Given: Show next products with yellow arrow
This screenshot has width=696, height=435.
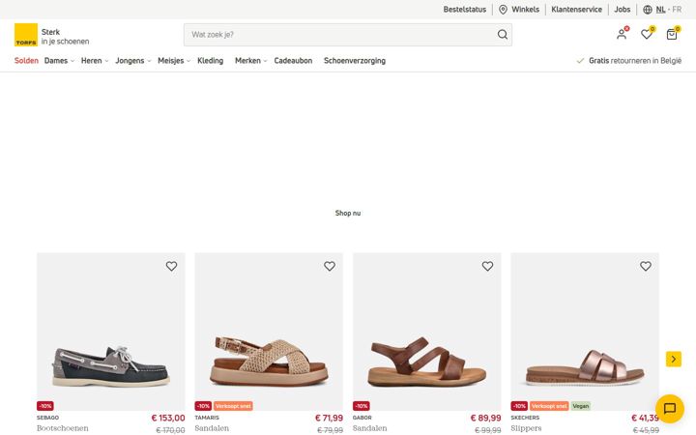Looking at the screenshot, I should 674,359.
